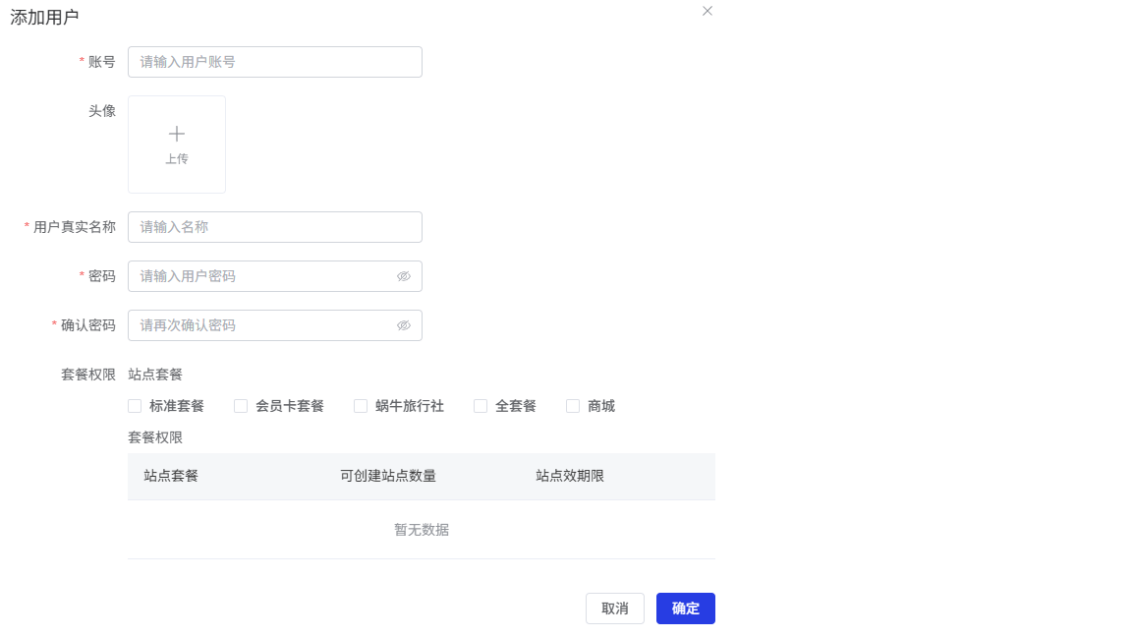Image resolution: width=1132 pixels, height=637 pixels.
Task: Close the 添加用户 dialog
Action: click(707, 11)
